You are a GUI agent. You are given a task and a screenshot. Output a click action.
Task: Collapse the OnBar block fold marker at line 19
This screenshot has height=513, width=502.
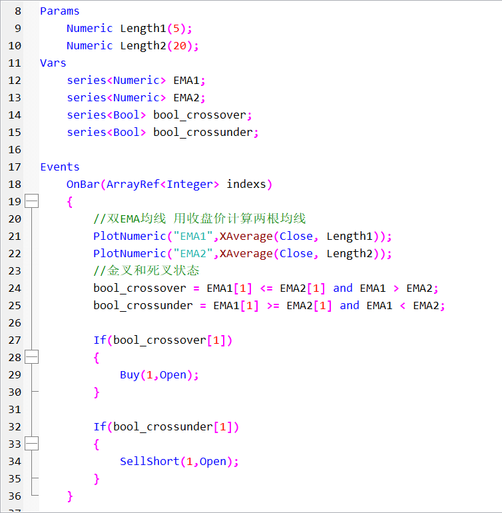tap(31, 201)
